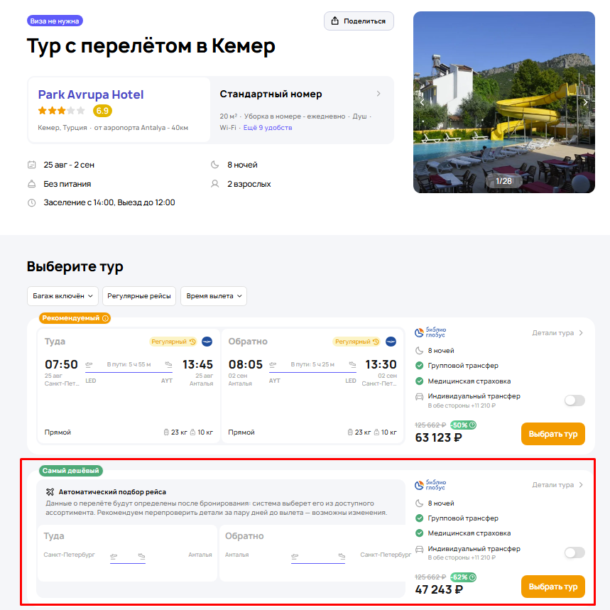Click info icon on the -50% discount badge

point(472,425)
